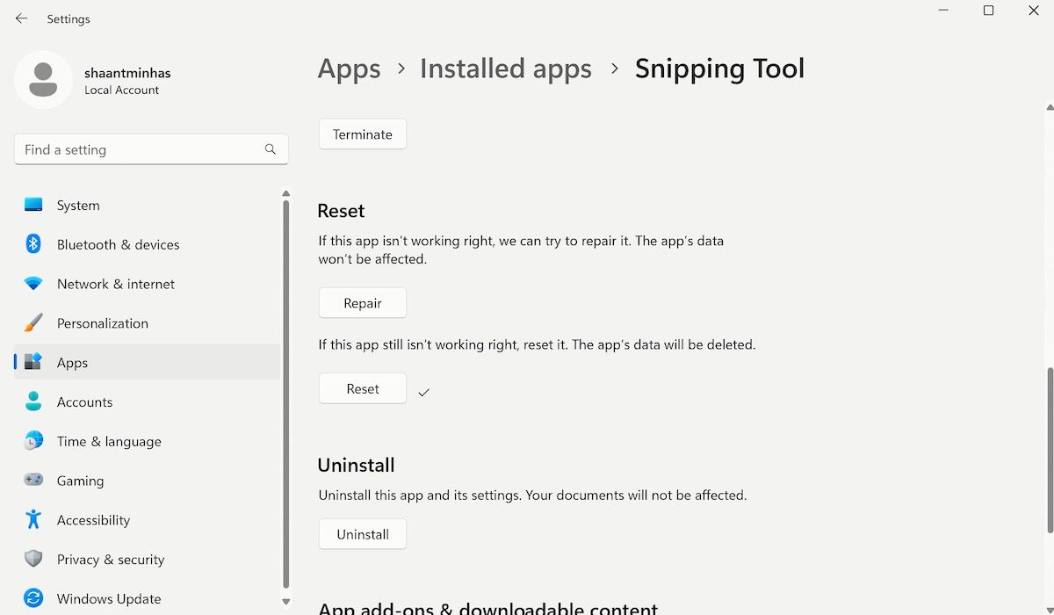Open the Apps sidebar item
Viewport: 1054px width, 615px height.
(x=72, y=362)
